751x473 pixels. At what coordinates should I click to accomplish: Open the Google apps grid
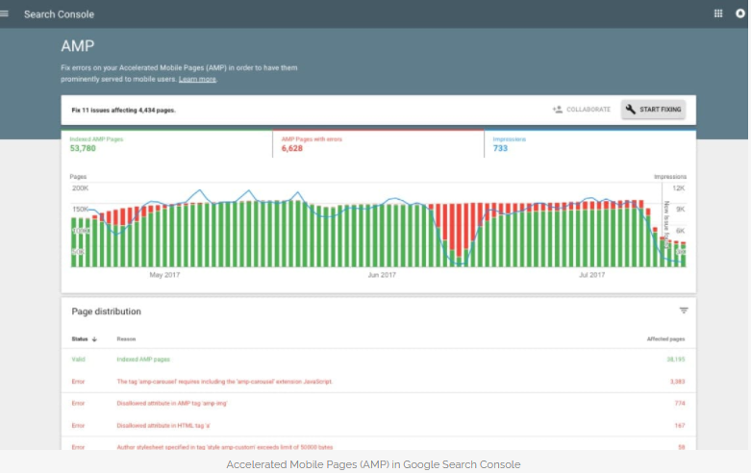tap(717, 13)
